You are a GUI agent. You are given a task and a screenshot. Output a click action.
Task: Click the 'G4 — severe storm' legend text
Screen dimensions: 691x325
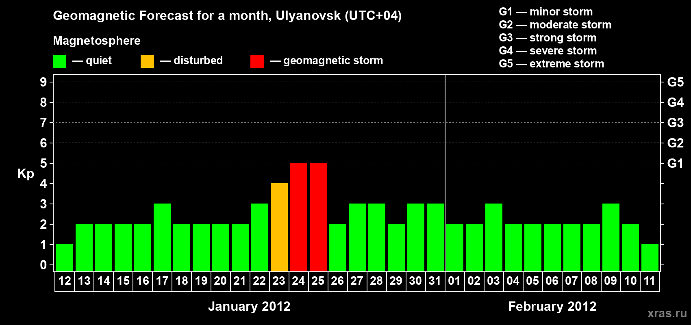coord(548,51)
